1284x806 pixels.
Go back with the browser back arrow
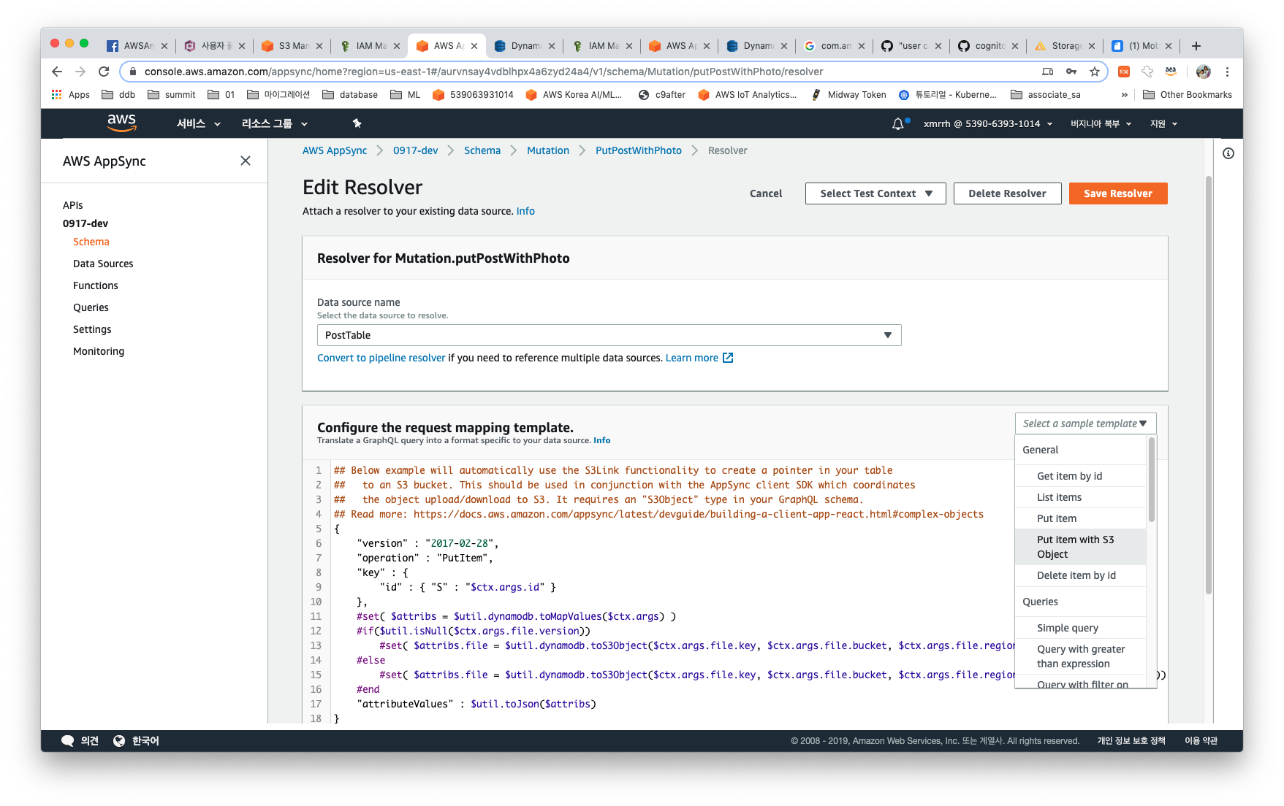tap(57, 72)
